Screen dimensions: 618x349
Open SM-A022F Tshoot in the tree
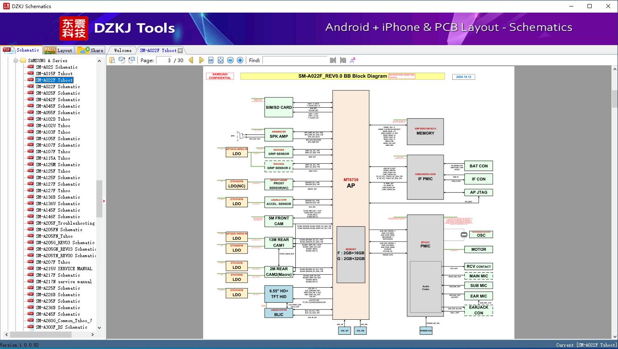point(54,80)
